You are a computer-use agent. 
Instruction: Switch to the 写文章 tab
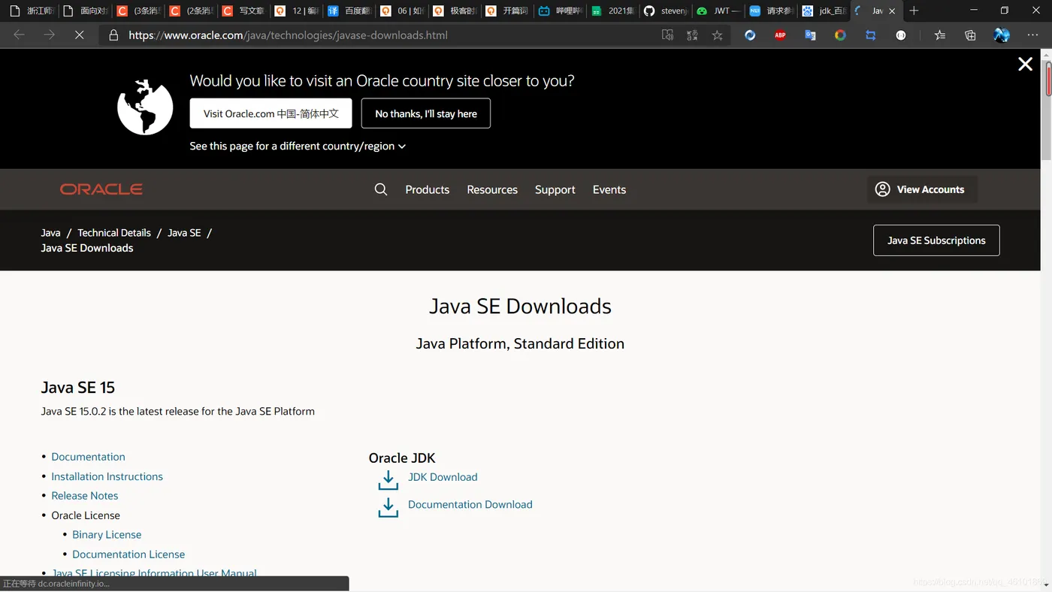coord(244,11)
